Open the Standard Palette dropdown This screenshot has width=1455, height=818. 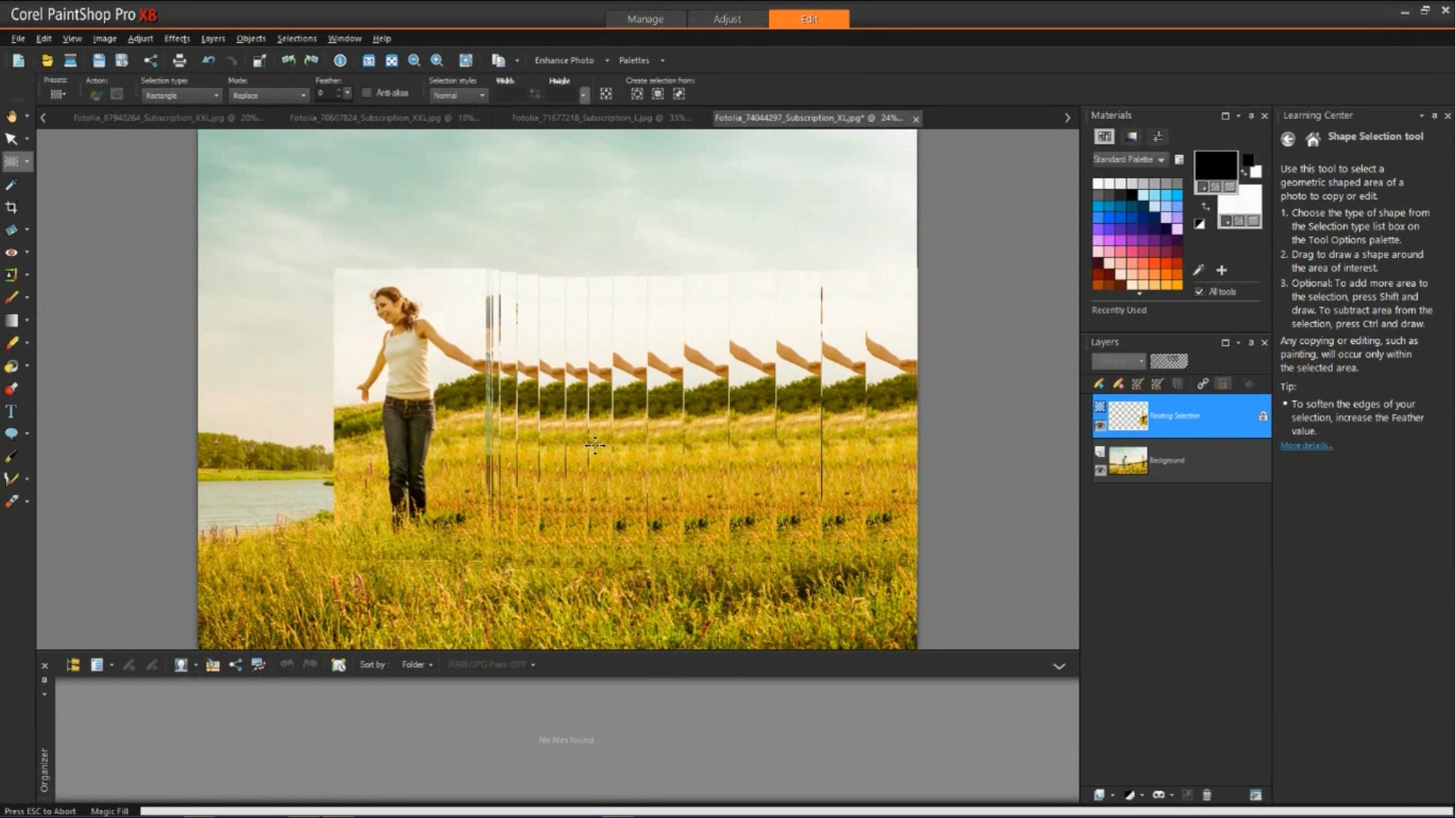click(x=1129, y=159)
